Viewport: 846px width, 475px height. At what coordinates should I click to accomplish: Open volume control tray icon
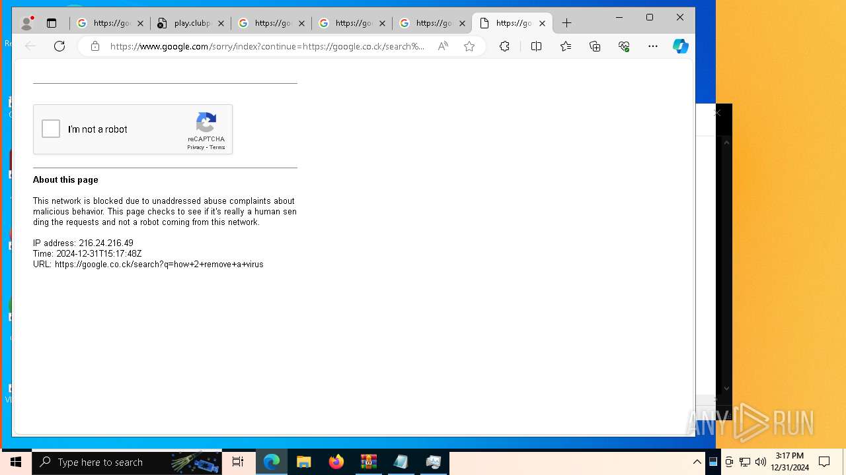[760, 462]
